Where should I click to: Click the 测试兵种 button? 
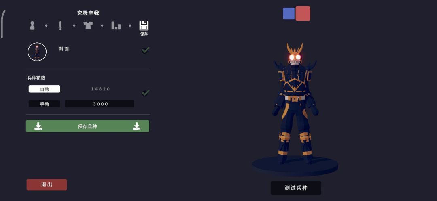coord(296,188)
